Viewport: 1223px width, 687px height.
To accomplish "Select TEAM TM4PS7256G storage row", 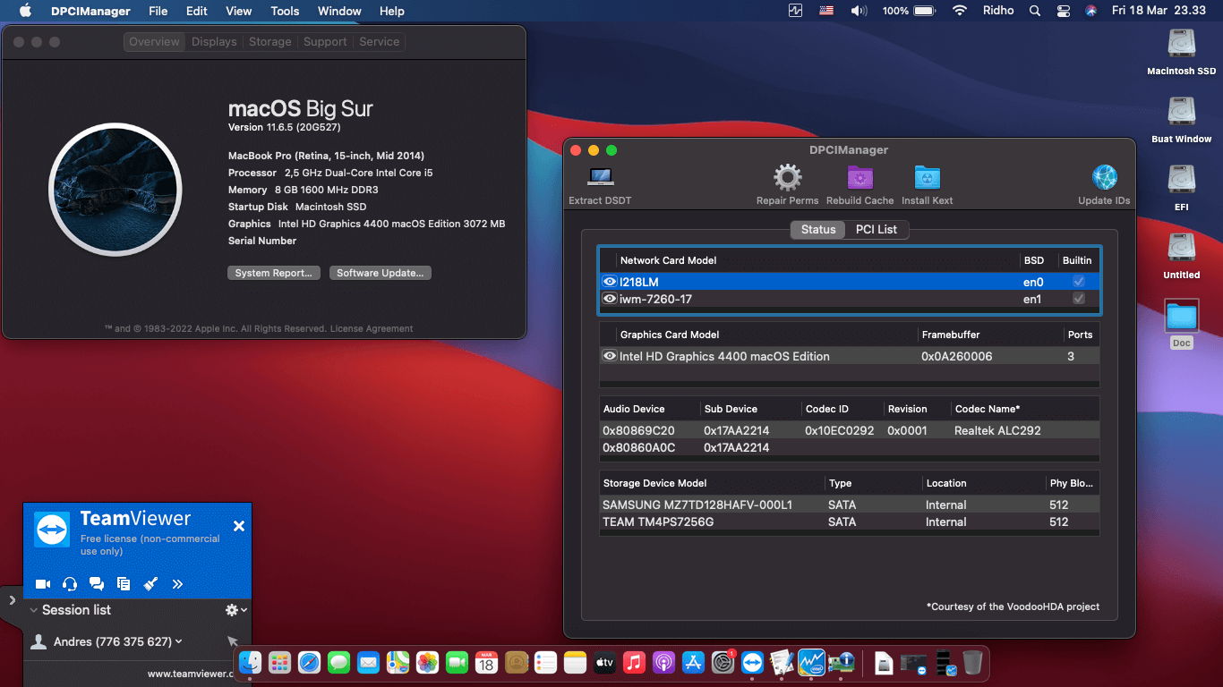I will tap(850, 522).
